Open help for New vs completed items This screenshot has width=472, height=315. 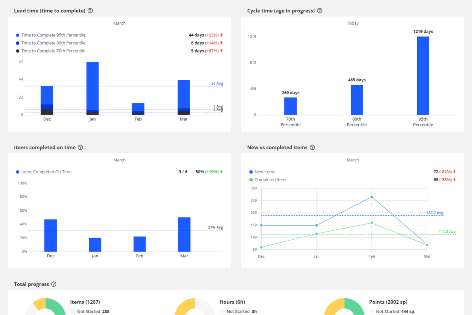[313, 147]
